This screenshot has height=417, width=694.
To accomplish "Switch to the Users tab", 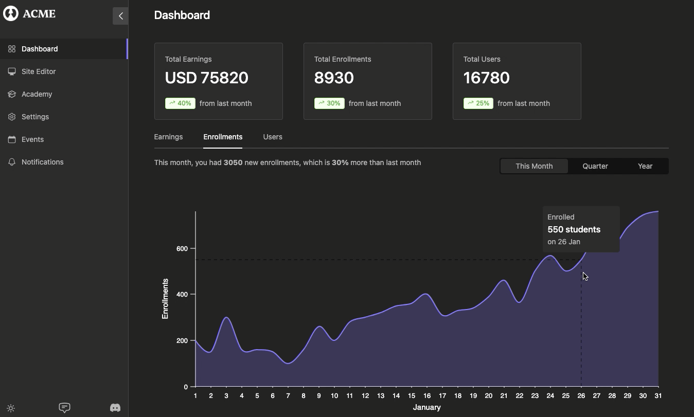I will pos(273,137).
